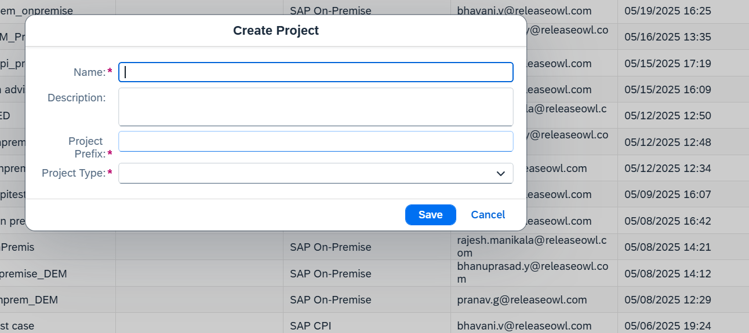Click the 05/06/2025 19:24 date cell
This screenshot has width=749, height=333.
tap(667, 326)
